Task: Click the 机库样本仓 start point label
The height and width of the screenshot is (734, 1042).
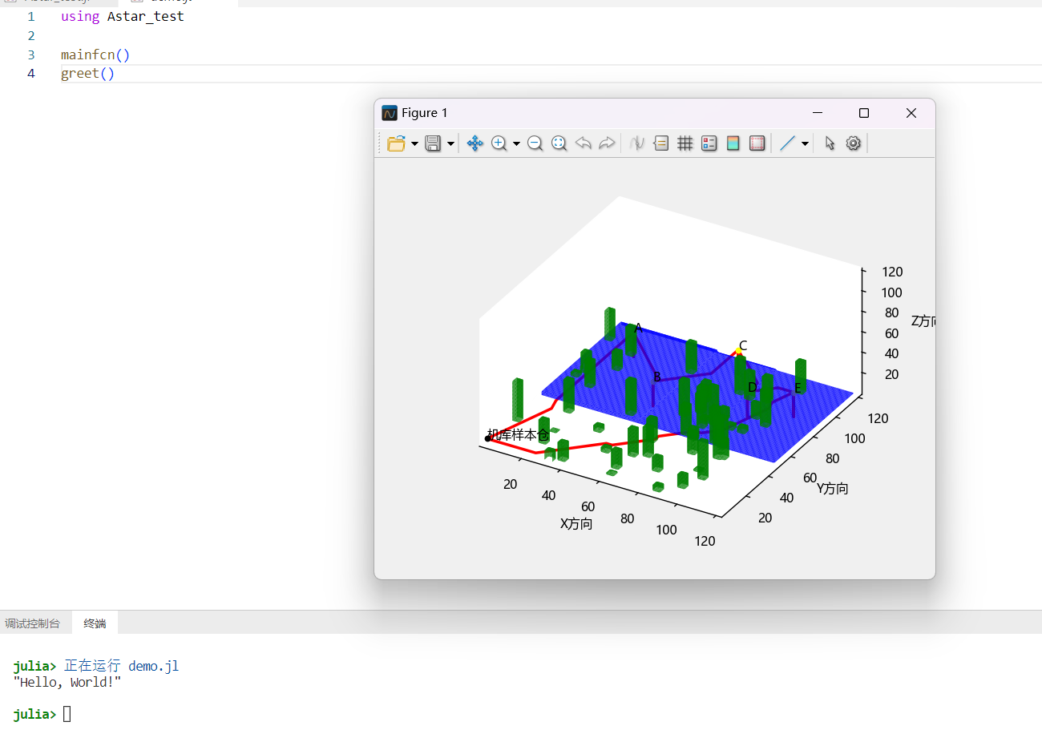Action: coord(518,434)
